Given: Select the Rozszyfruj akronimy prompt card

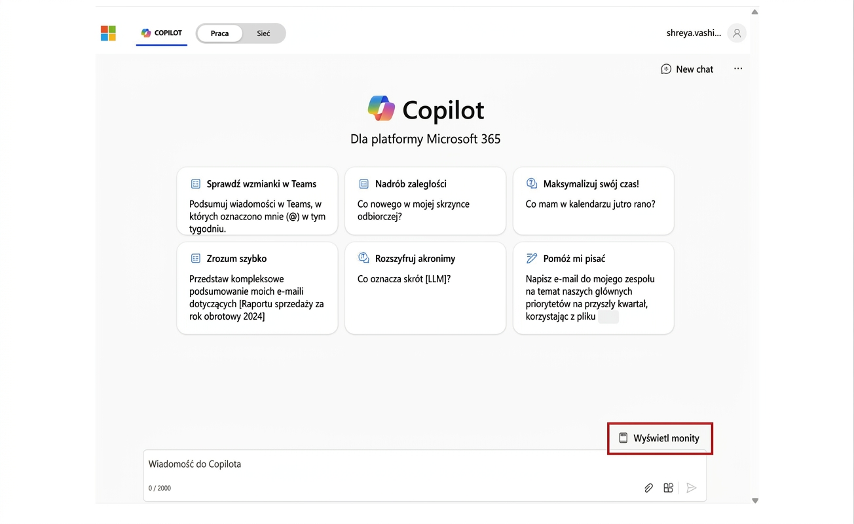Looking at the screenshot, I should [425, 288].
